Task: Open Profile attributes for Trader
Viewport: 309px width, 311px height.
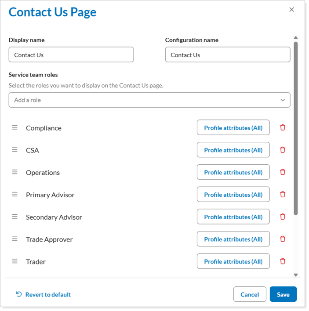Action: pyautogui.click(x=233, y=261)
